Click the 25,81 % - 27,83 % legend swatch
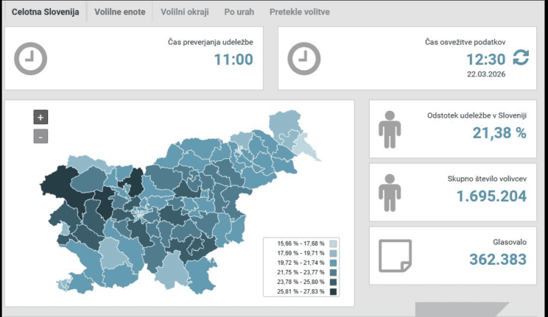The height and width of the screenshot is (317, 548). click(x=333, y=292)
